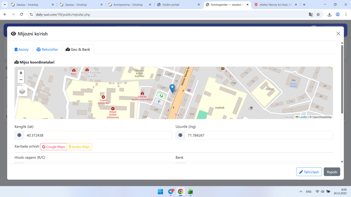Bookmark this page with star icon
This screenshot has height=197, width=351.
tap(318, 15)
